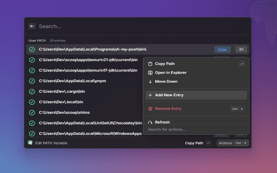Choose Copy Path in the actions menu

pyautogui.click(x=165, y=64)
